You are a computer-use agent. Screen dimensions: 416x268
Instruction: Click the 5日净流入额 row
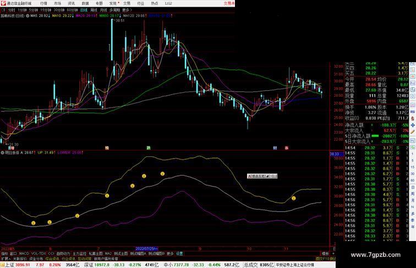[376, 136]
